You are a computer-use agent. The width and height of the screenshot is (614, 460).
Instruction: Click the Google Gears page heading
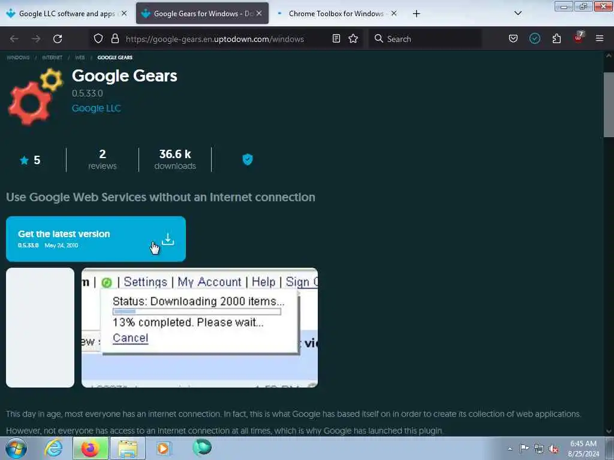click(125, 76)
